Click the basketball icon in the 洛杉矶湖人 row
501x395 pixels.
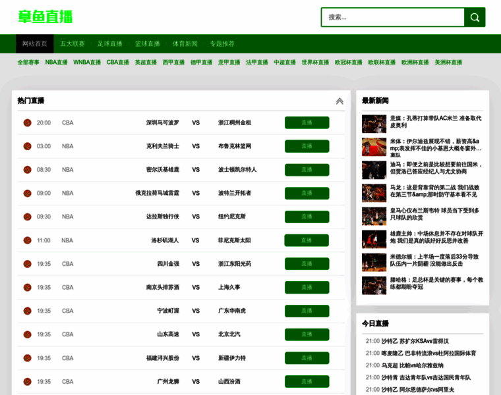point(28,240)
